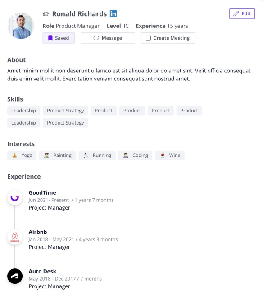
Task: Click the pencil icon in Edit button
Action: (236, 13)
